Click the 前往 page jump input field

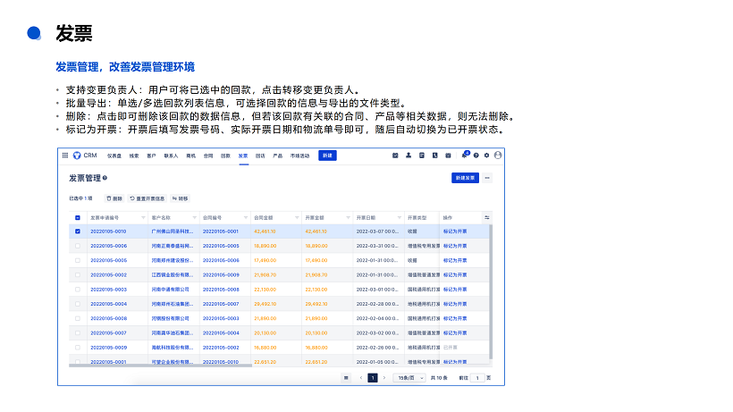pos(477,378)
